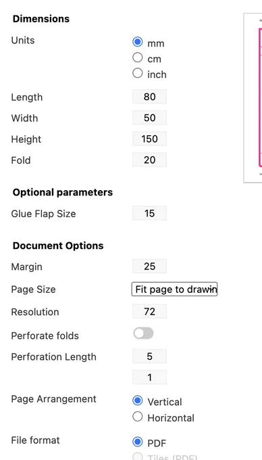Click the Perforation Length field showing 5
Image resolution: width=262 pixels, height=460 pixels.
click(150, 356)
